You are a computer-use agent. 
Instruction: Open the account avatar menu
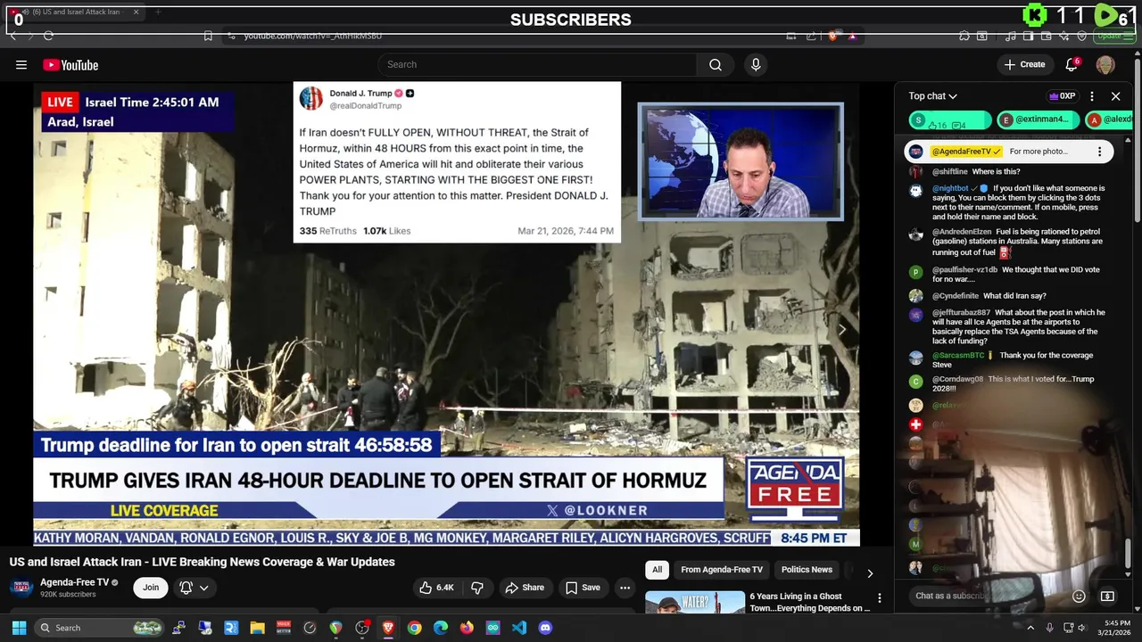(1105, 64)
